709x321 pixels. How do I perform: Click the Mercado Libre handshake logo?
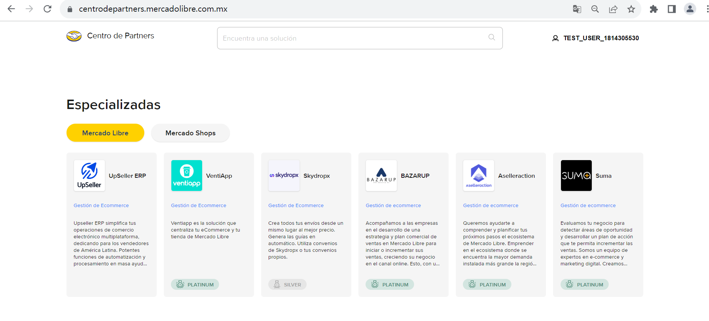[x=74, y=36]
